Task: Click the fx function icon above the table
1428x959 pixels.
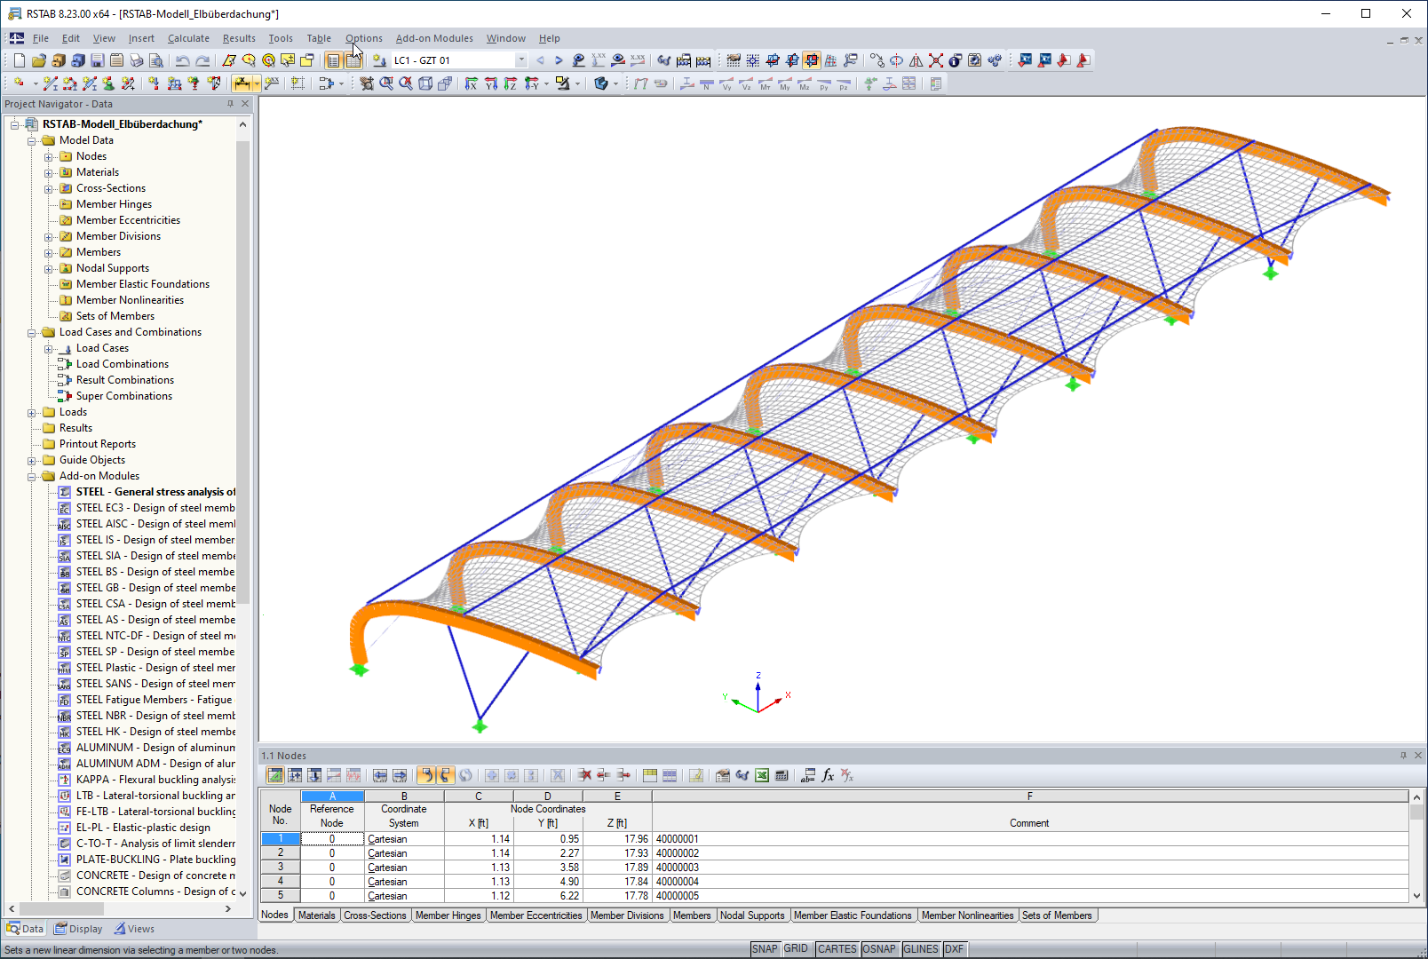Action: [x=827, y=775]
